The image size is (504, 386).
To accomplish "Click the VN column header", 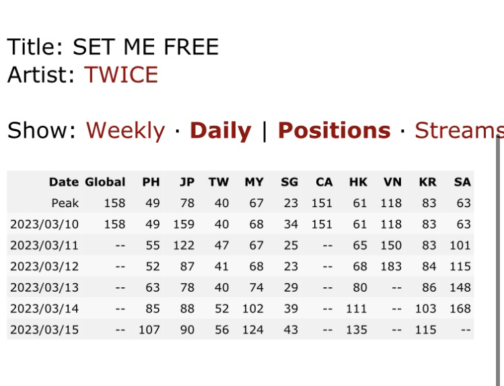I will tap(392, 182).
